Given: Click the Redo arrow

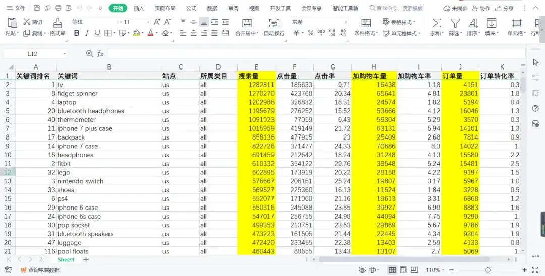Looking at the screenshot, I should pos(90,8).
